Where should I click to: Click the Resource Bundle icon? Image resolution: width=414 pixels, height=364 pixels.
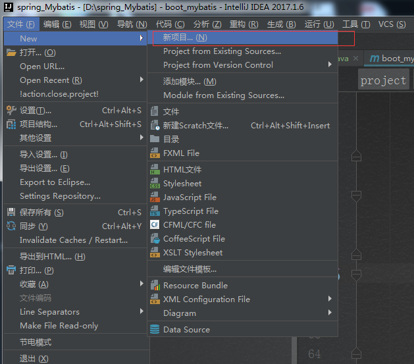click(155, 285)
